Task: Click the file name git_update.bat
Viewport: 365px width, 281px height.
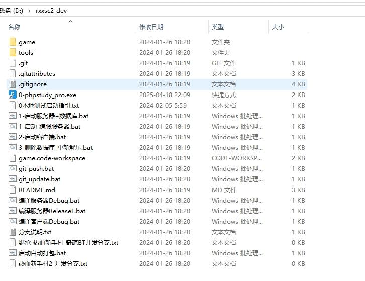Action: tap(39, 179)
